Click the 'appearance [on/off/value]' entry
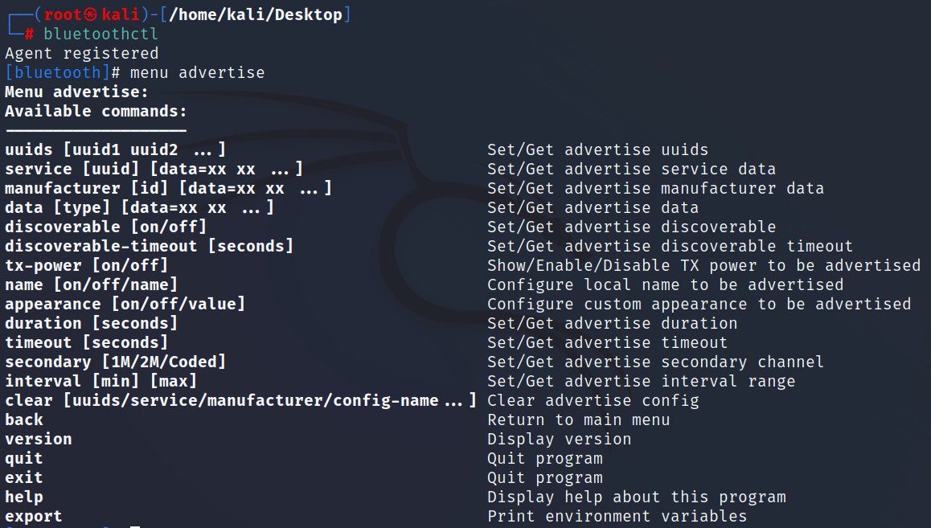 [x=125, y=304]
